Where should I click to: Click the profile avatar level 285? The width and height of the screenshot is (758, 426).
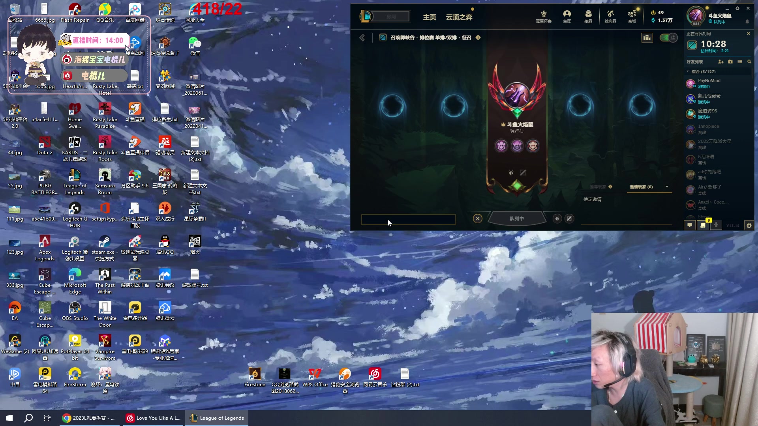click(696, 16)
